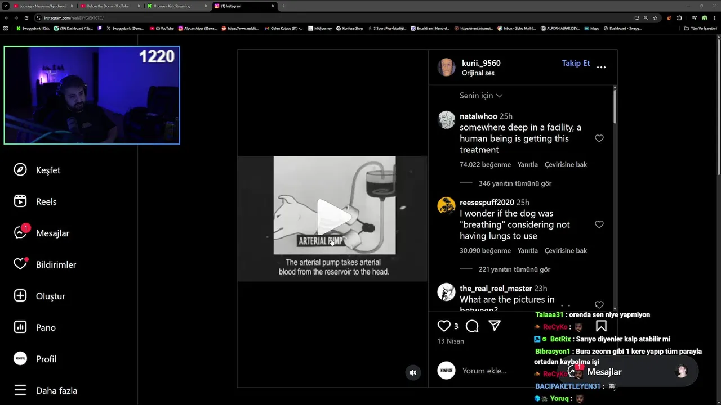This screenshot has height=405, width=721.
Task: Open Excalidraw bookmark
Action: [x=430, y=28]
